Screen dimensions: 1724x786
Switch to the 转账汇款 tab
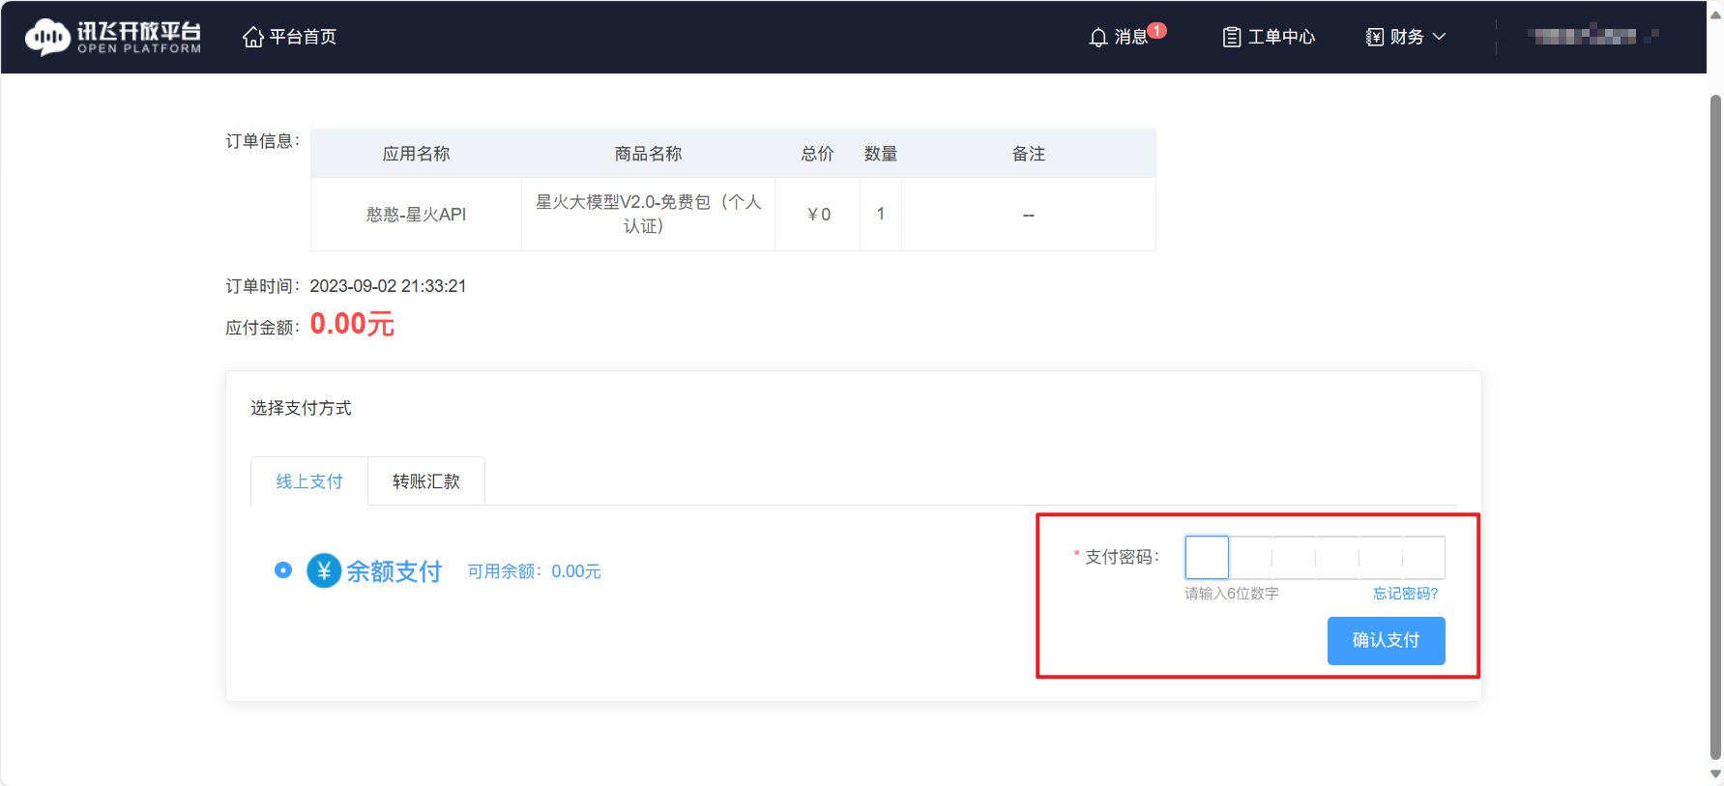[x=426, y=481]
